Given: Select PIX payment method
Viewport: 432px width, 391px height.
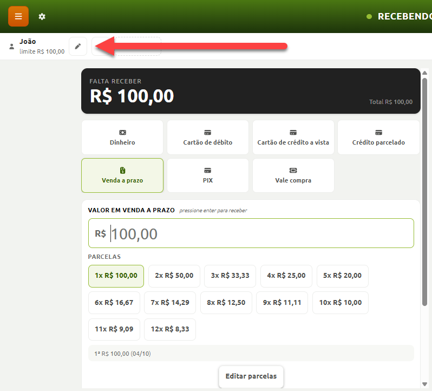Looking at the screenshot, I should pyautogui.click(x=208, y=175).
